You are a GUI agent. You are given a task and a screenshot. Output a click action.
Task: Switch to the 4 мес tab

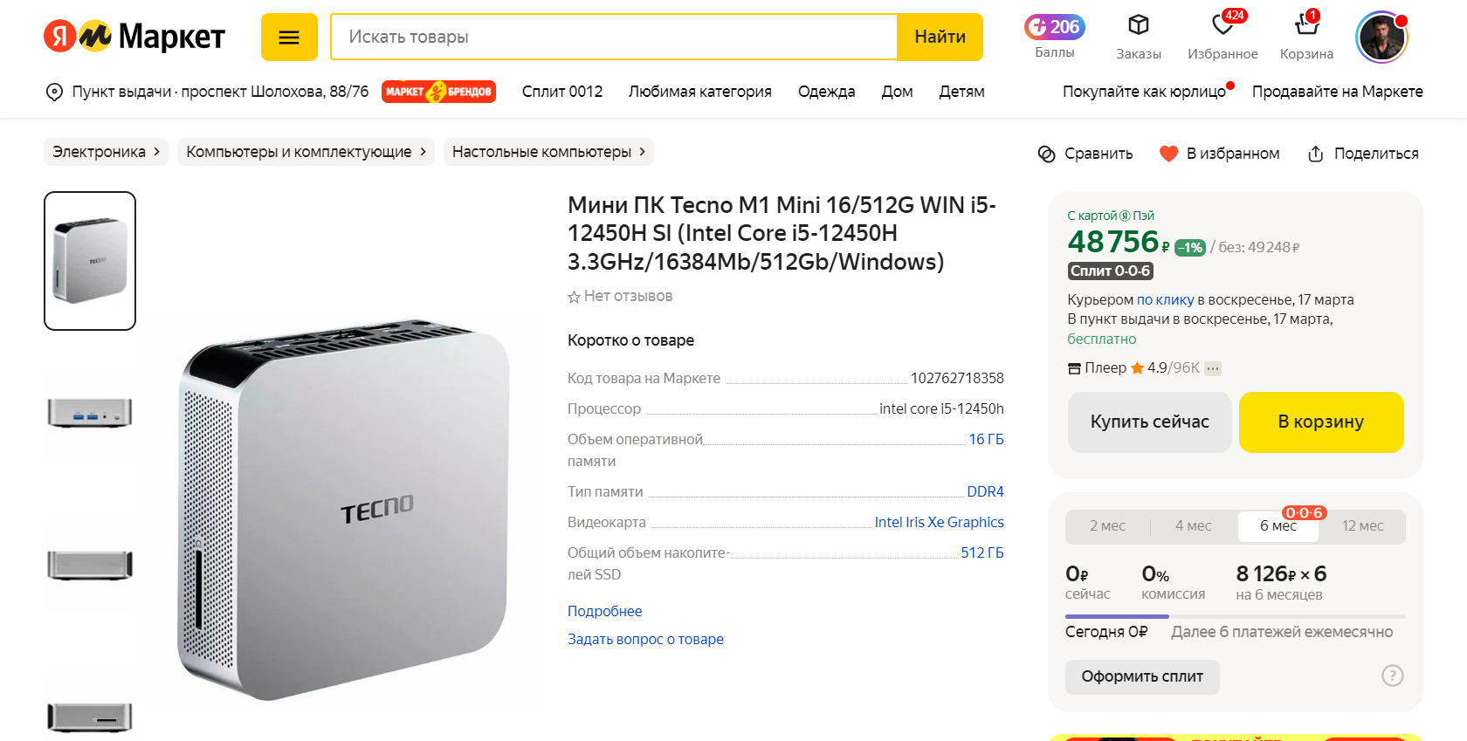coord(1192,525)
